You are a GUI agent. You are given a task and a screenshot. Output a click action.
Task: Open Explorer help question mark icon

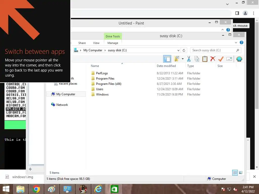coord(241,42)
